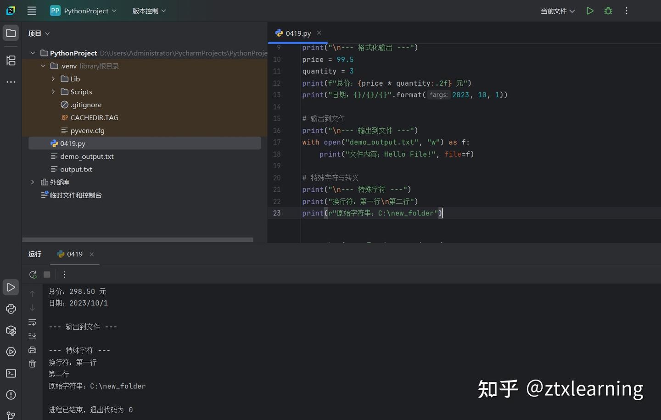The width and height of the screenshot is (661, 420).
Task: Open the Terminal tool window
Action: (11, 373)
